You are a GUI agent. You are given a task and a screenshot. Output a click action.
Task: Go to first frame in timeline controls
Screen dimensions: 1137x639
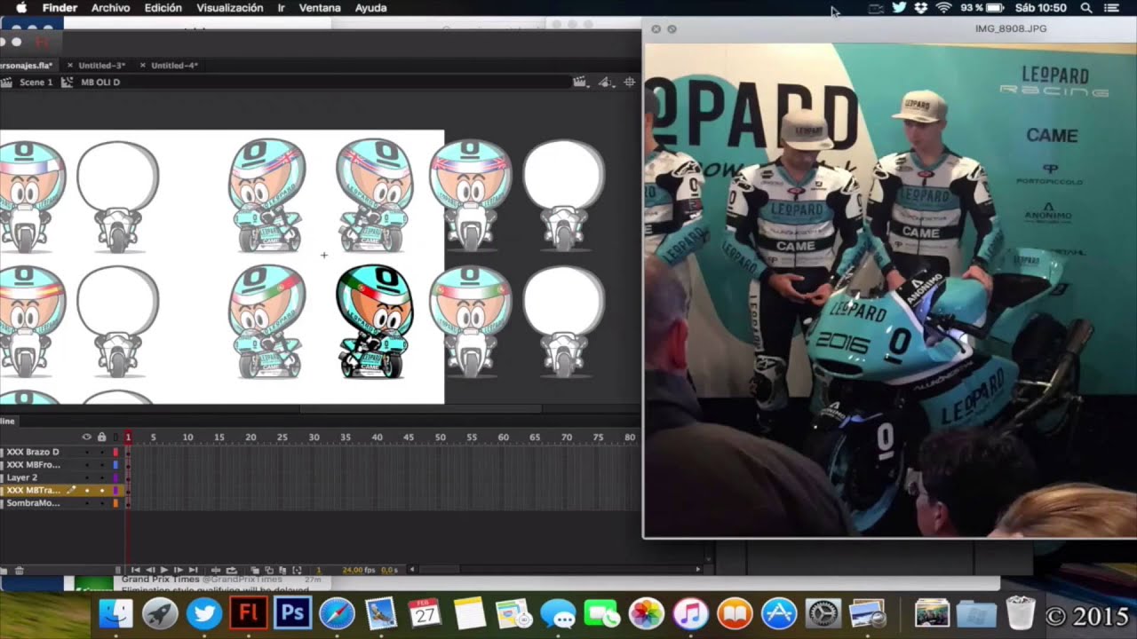(x=135, y=570)
